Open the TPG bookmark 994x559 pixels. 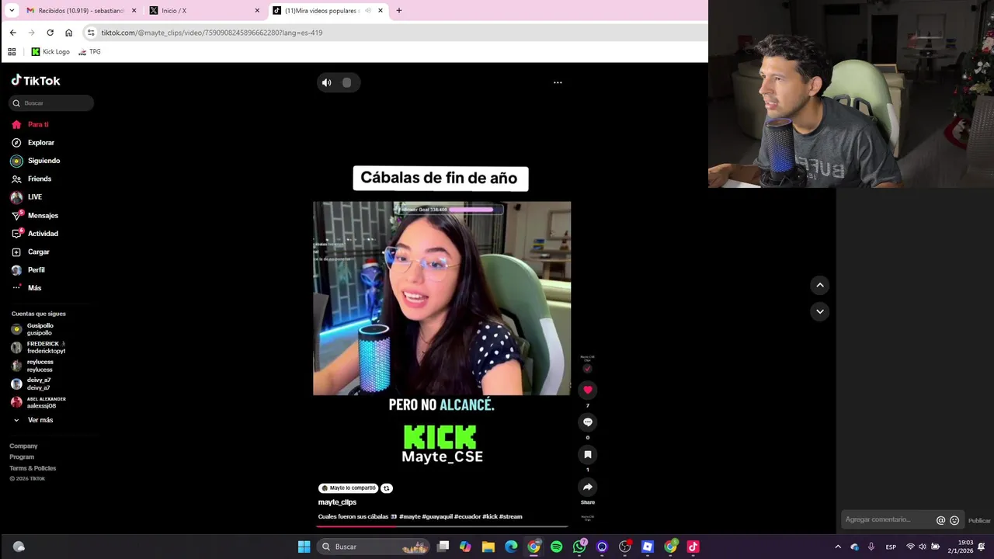click(x=89, y=52)
